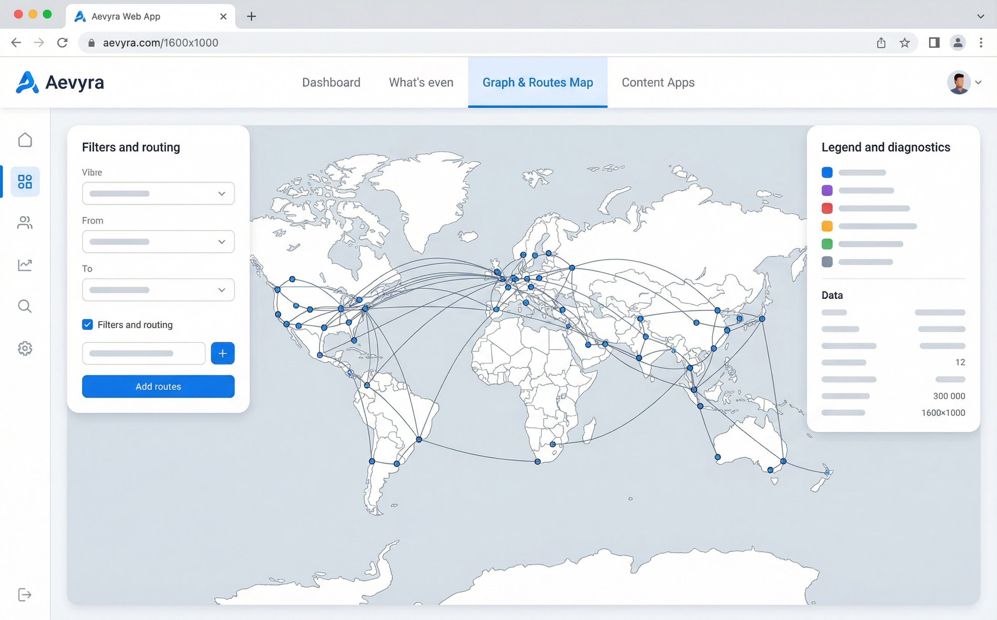Open the Content Apps section
The height and width of the screenshot is (620, 997).
[658, 82]
